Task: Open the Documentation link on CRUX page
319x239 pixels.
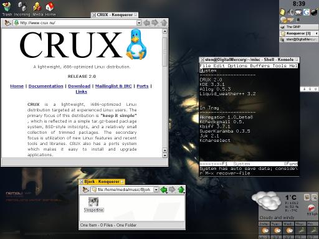Action: 46,86
